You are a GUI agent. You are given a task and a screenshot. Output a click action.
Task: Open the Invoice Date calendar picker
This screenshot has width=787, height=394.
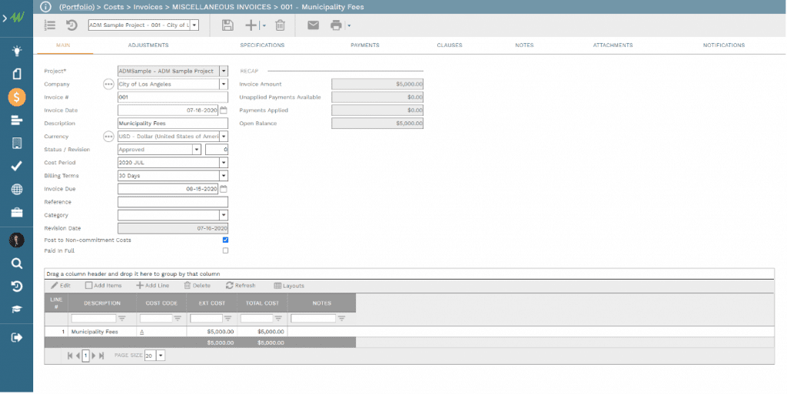[x=224, y=111]
